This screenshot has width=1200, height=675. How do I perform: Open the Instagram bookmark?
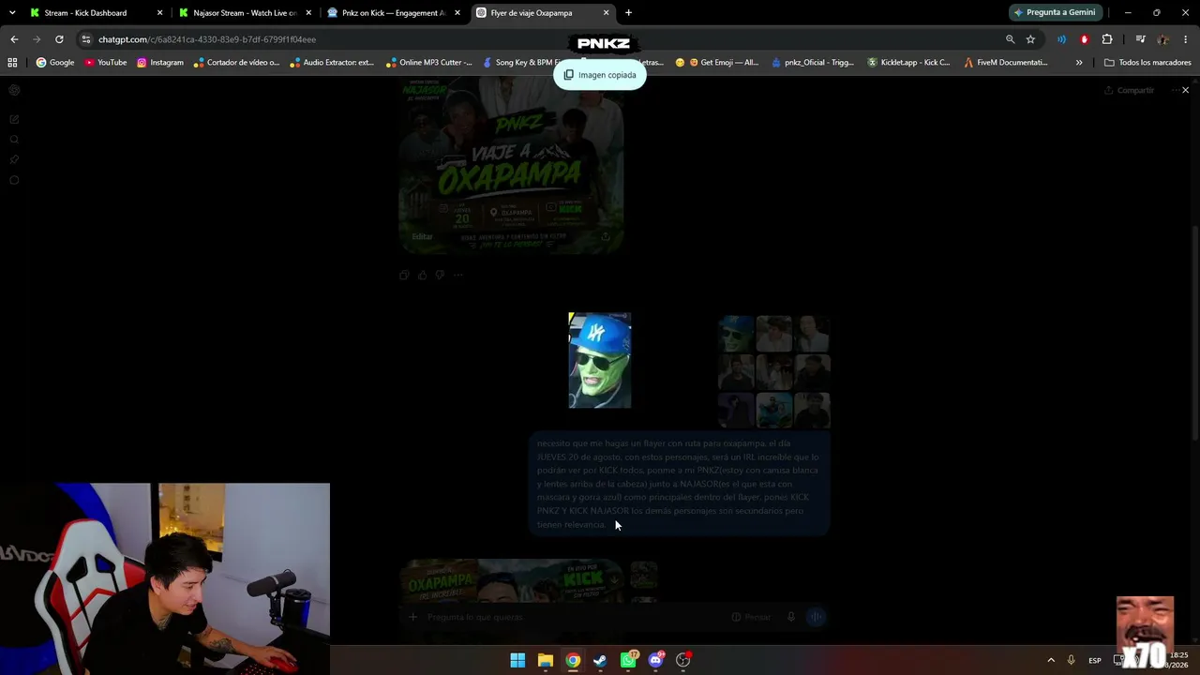159,63
